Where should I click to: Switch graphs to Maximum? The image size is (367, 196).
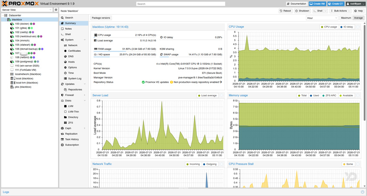coord(346,18)
